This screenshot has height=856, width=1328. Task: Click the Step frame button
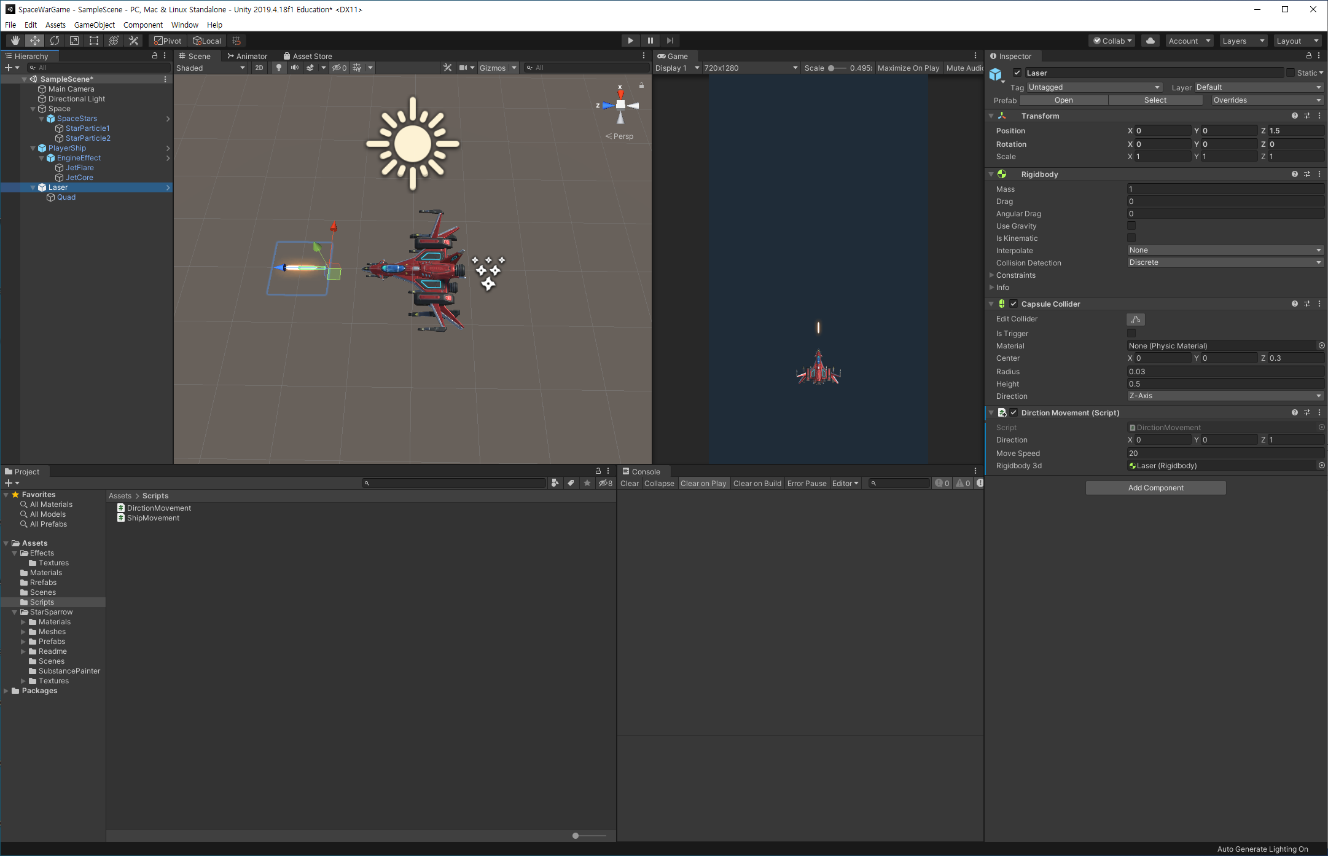[670, 41]
